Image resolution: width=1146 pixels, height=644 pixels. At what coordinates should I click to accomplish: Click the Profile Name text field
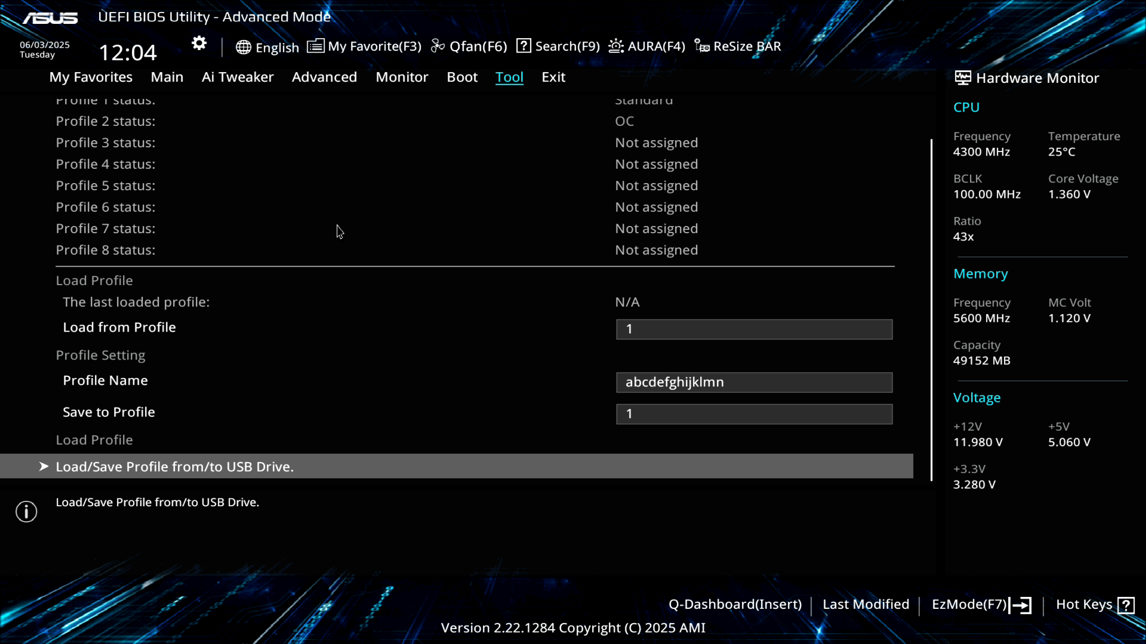754,382
